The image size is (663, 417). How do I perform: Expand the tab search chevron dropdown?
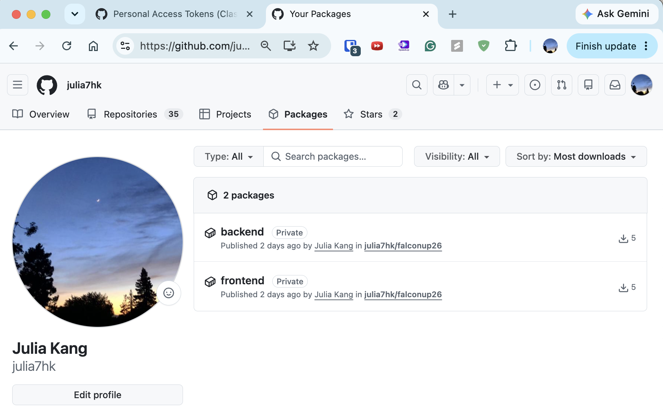click(75, 14)
